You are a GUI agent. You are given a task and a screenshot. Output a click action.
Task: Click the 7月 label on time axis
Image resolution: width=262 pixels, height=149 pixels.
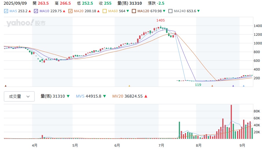[x=161, y=145]
